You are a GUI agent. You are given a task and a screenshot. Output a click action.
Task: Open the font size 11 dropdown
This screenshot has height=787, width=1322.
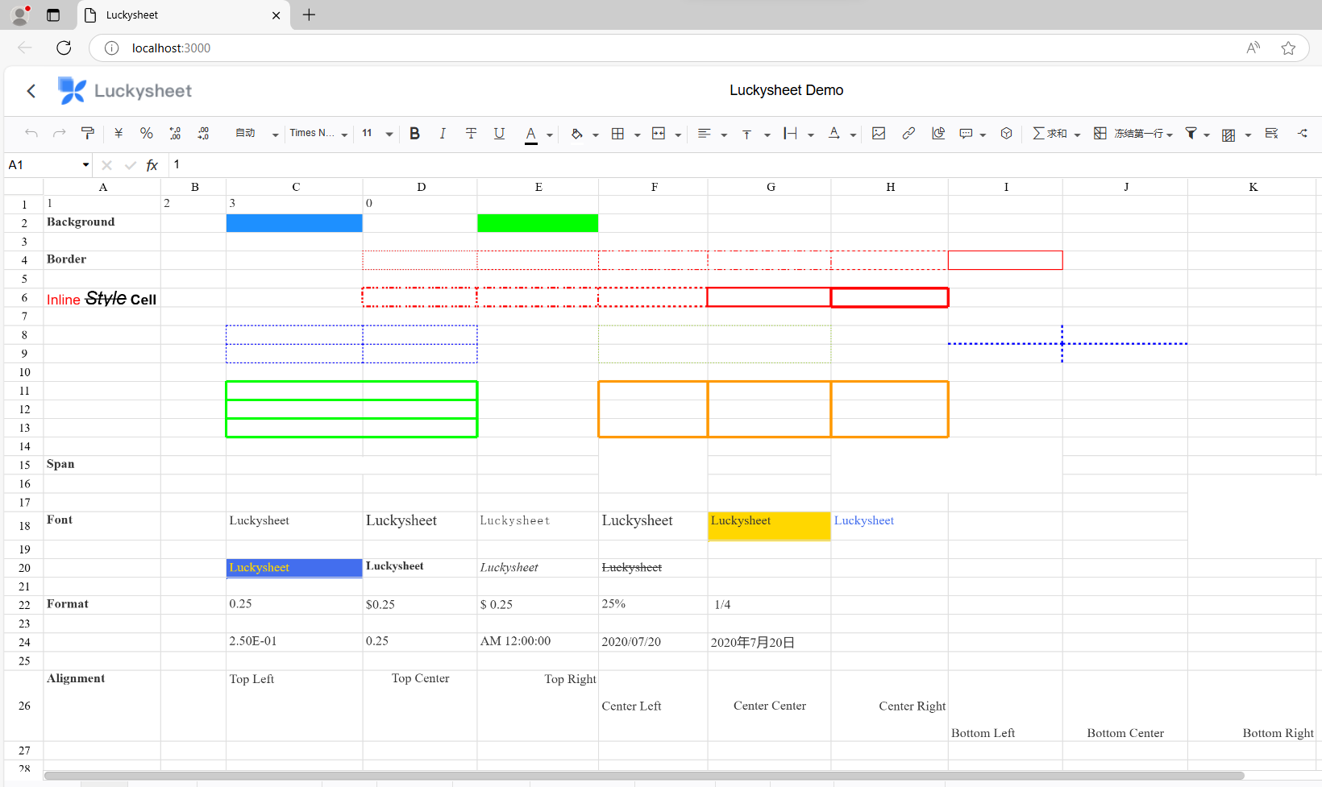(x=377, y=134)
